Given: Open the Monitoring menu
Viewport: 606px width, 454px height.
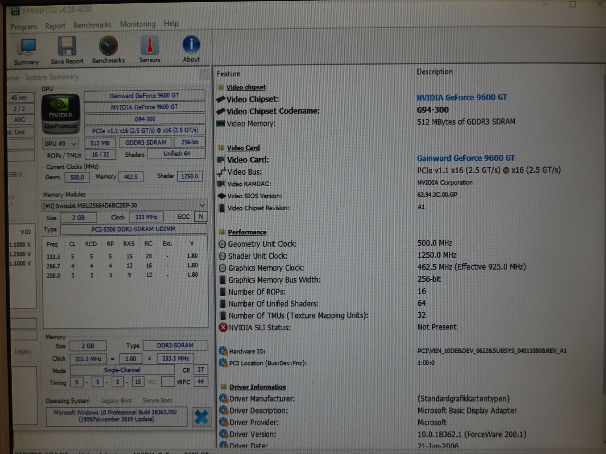Looking at the screenshot, I should 137,24.
